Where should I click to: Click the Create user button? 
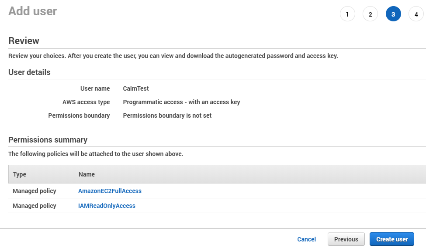pos(392,239)
